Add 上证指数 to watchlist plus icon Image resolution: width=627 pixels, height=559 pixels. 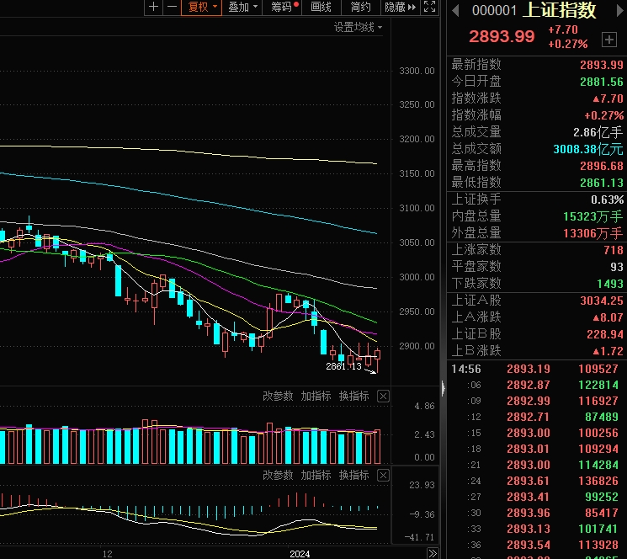click(609, 40)
